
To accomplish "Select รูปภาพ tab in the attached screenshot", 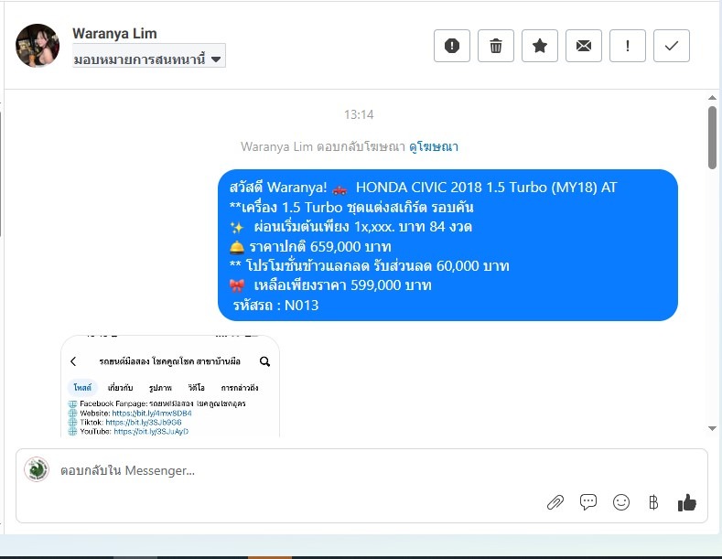I will [x=160, y=388].
